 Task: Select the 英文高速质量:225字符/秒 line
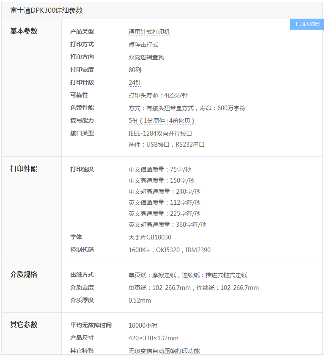point(165,214)
